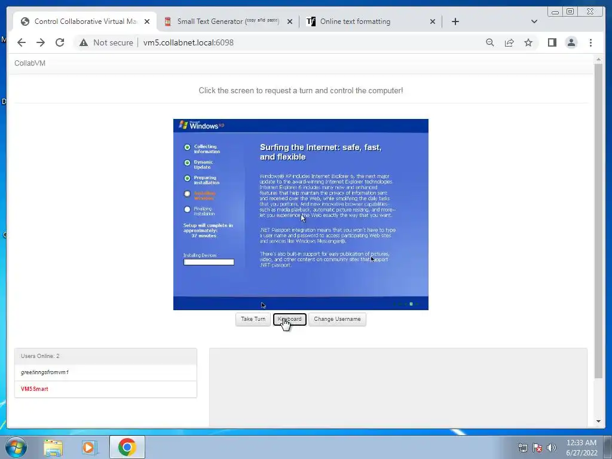Go back with the browser back arrow
The width and height of the screenshot is (612, 459).
(22, 42)
